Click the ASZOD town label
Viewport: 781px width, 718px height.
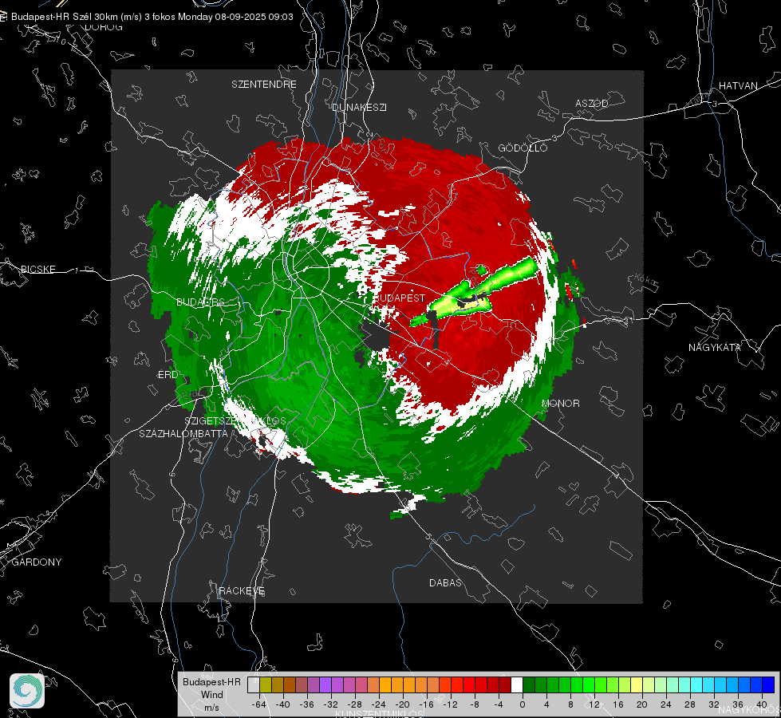click(x=592, y=103)
